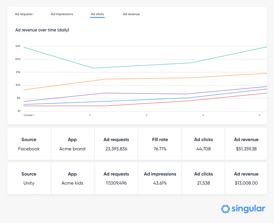Click the 43.61% ad impressions value

pyautogui.click(x=160, y=183)
